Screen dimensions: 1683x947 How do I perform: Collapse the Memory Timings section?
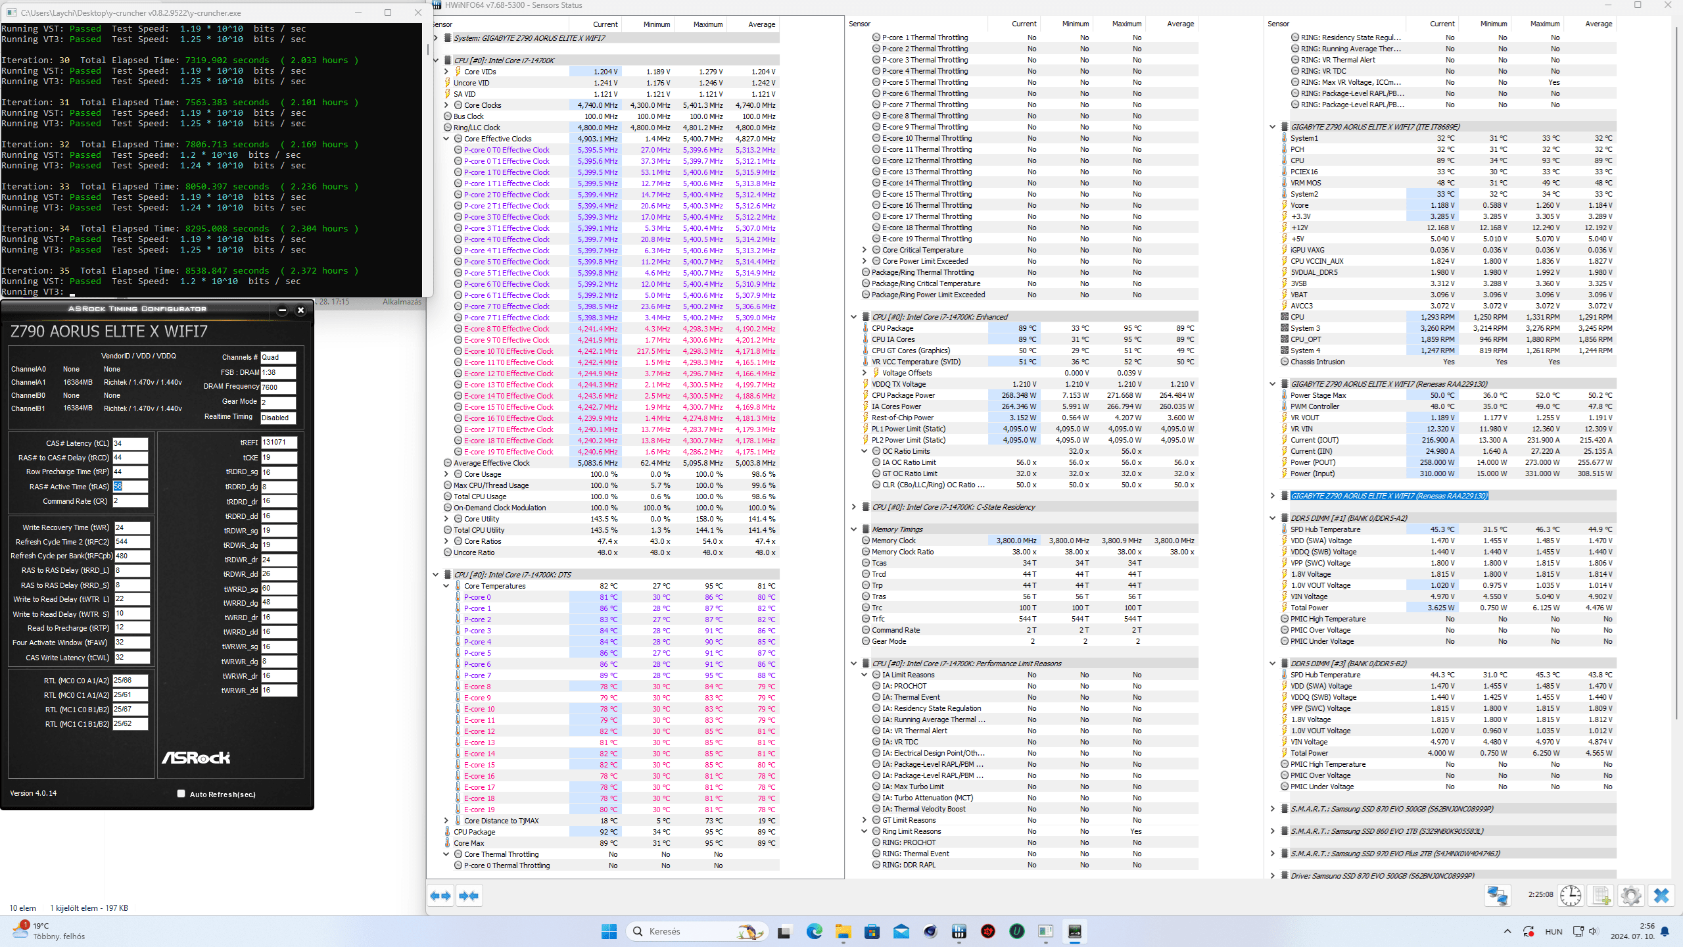click(854, 529)
